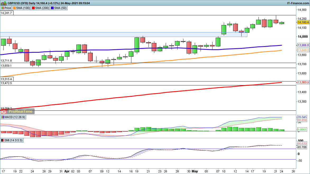Click the IT-Finance.com link
Image resolution: width=310 pixels, height=174 pixels.
coord(298,3)
